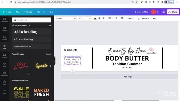Screen dimensions: 180x101
Task: Select the Stay Fearless text style
Action: pos(21,66)
